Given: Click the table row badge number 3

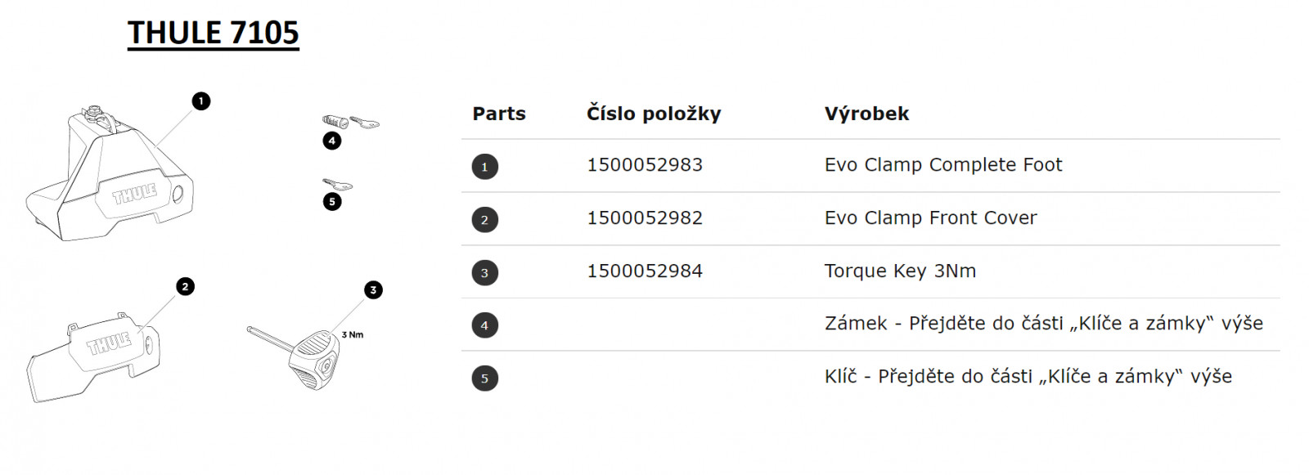Looking at the screenshot, I should (484, 272).
